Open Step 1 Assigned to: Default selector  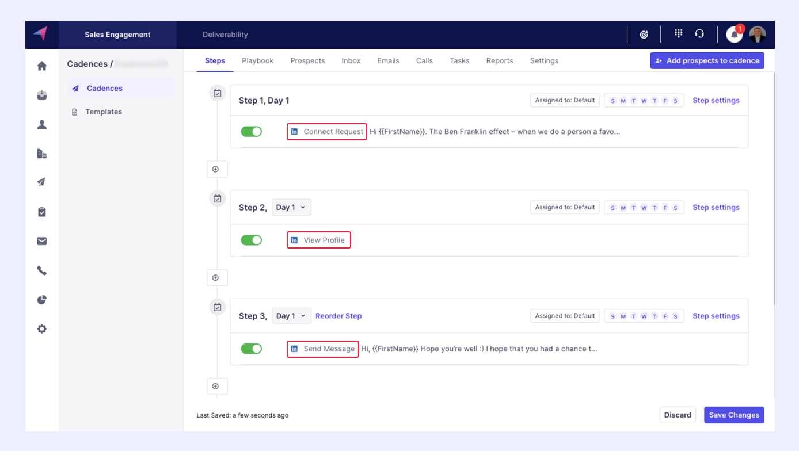(565, 100)
